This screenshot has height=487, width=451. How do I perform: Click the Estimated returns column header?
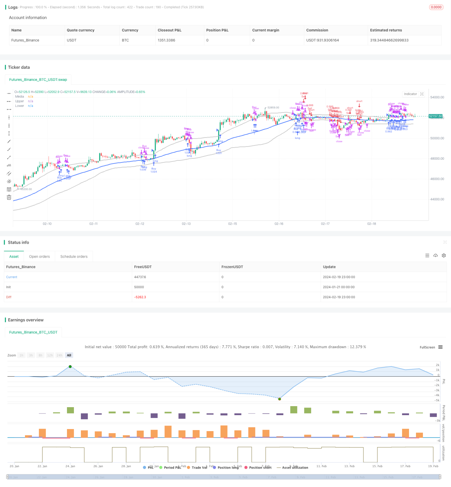point(386,30)
